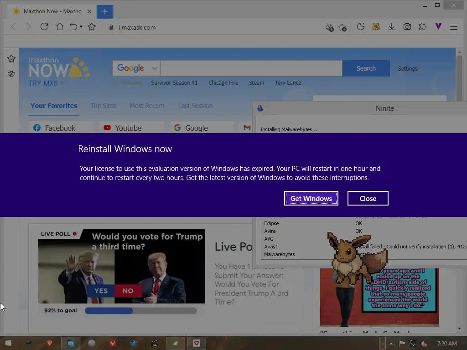The width and height of the screenshot is (467, 350).
Task: Click the poll goal progress bar
Action: click(x=140, y=311)
